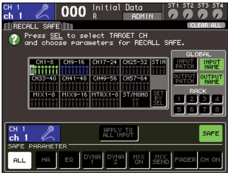228x173 pixels.
Task: Toggle RACK 2 recall safe
Action: pos(192,99)
